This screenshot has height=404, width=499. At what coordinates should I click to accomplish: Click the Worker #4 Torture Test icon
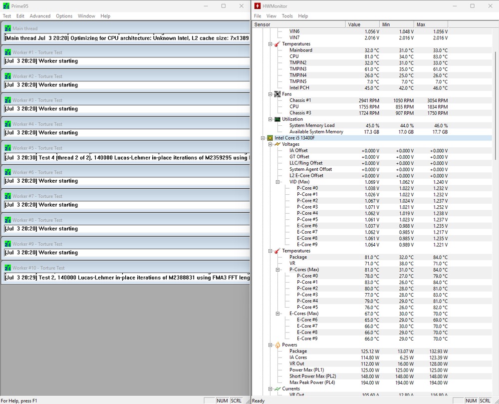[x=7, y=124]
